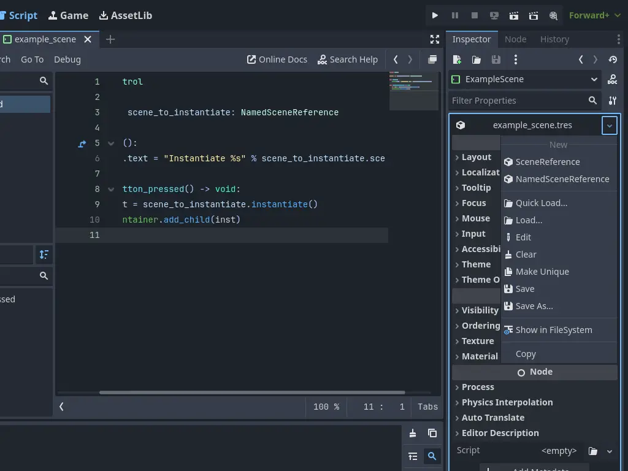This screenshot has width=628, height=471.
Task: Click the Movie Maker mode icon
Action: pyautogui.click(x=553, y=15)
